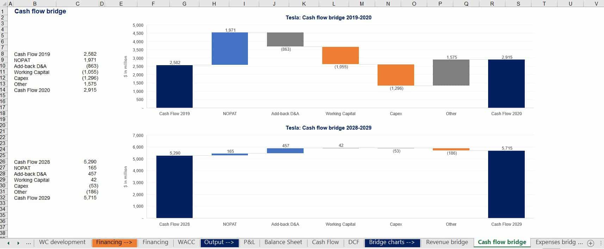Click the chart title Cash flow bridge 2019-2020
604x249 pixels.
(329, 18)
